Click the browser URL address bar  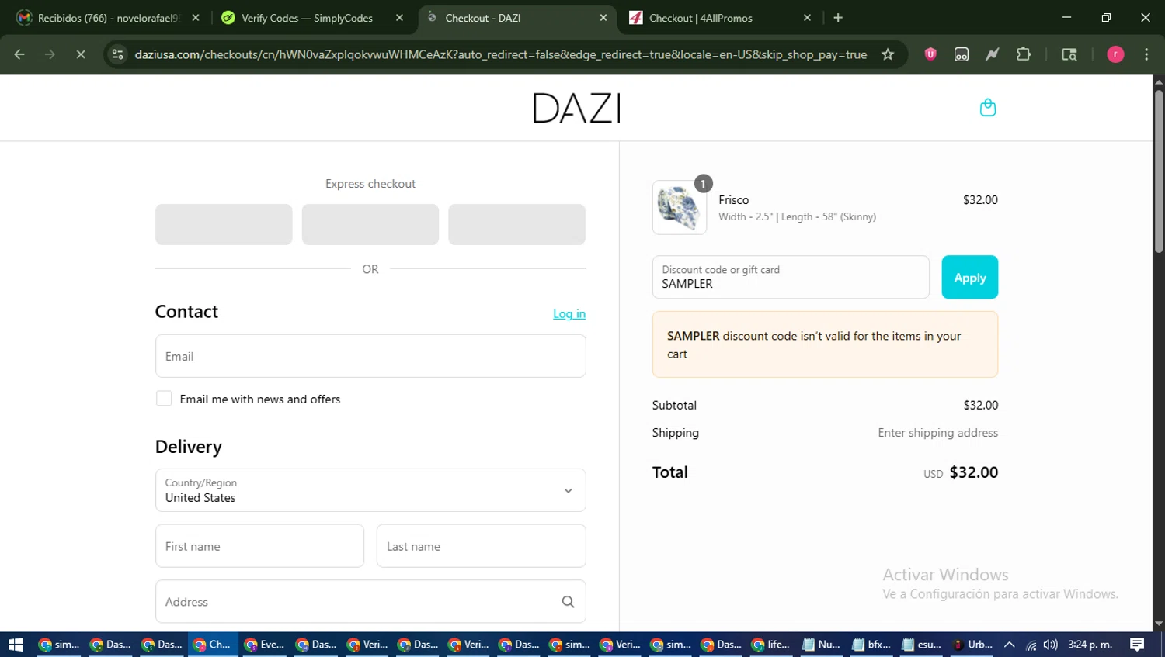point(500,54)
